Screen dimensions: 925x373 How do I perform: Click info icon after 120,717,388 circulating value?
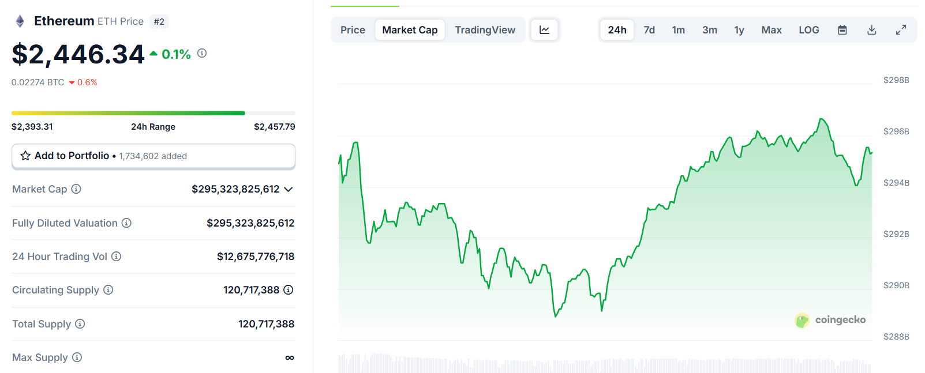[289, 290]
